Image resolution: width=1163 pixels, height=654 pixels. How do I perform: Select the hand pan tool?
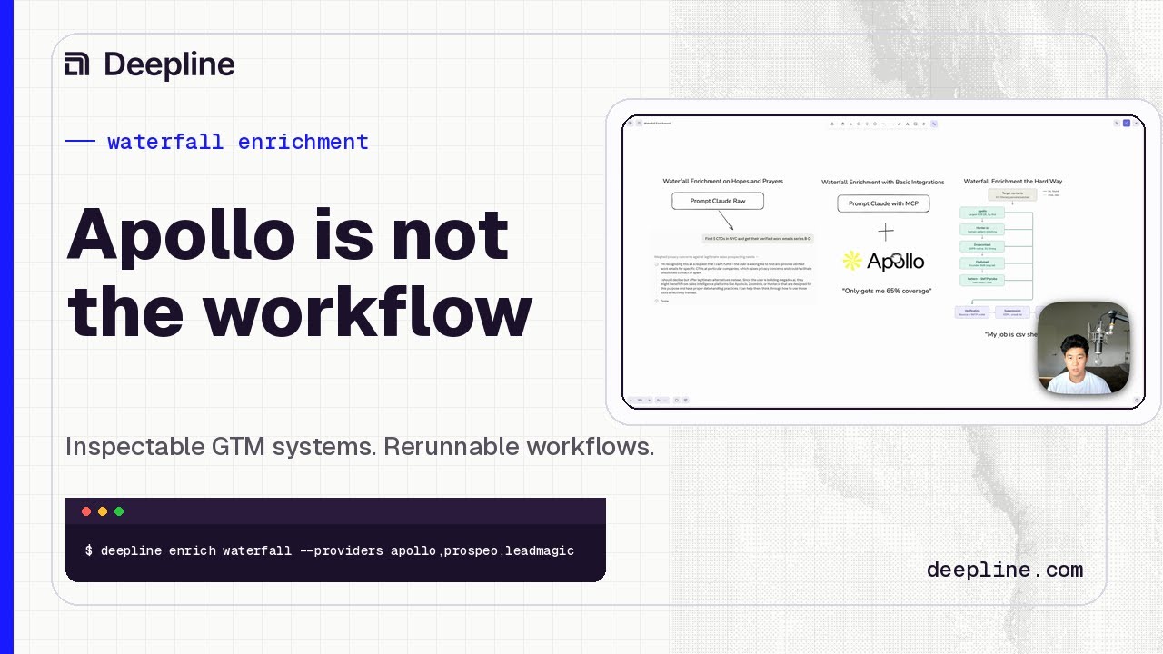tap(842, 124)
